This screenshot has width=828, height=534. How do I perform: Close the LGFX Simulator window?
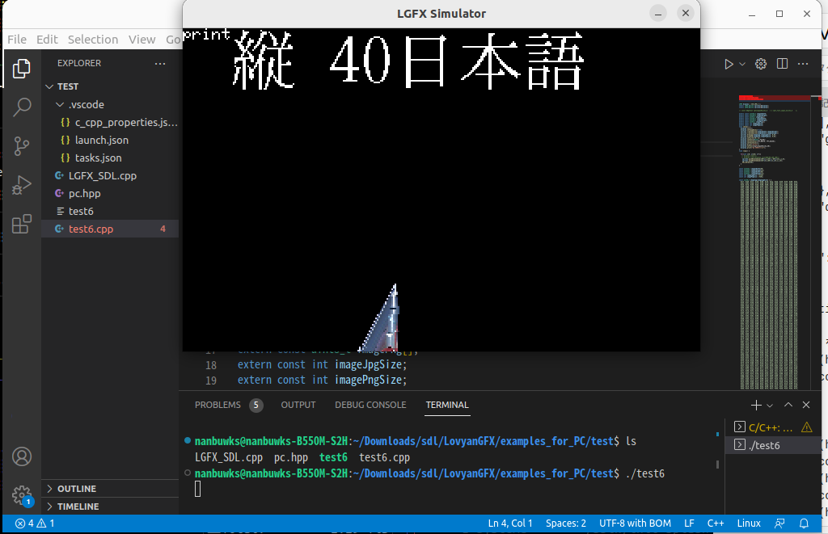click(x=686, y=13)
